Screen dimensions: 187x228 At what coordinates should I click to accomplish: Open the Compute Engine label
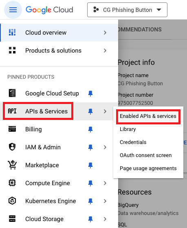[x=48, y=183]
